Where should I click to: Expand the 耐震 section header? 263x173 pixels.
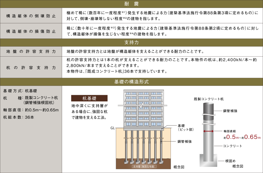[x=131, y=4]
